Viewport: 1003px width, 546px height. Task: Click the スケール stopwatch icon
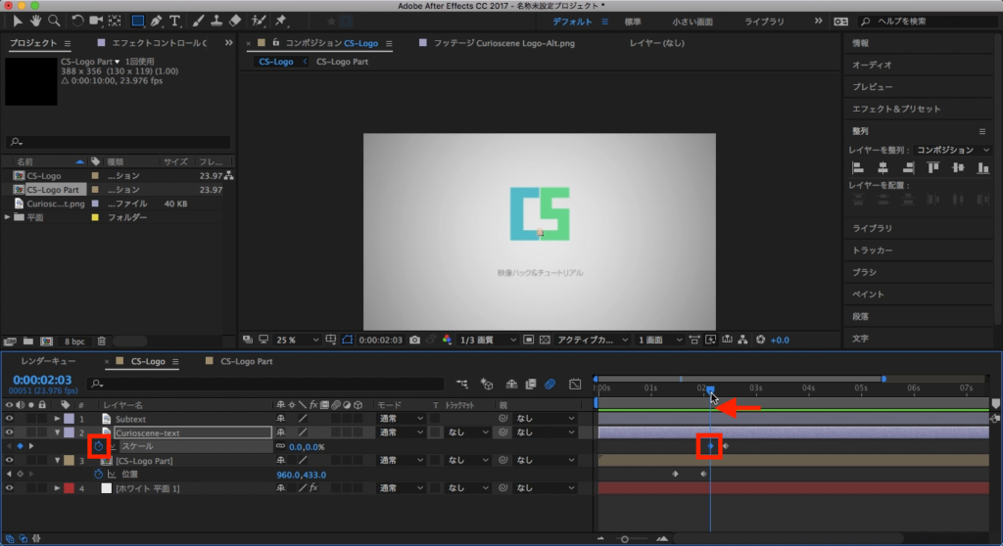[x=99, y=446]
